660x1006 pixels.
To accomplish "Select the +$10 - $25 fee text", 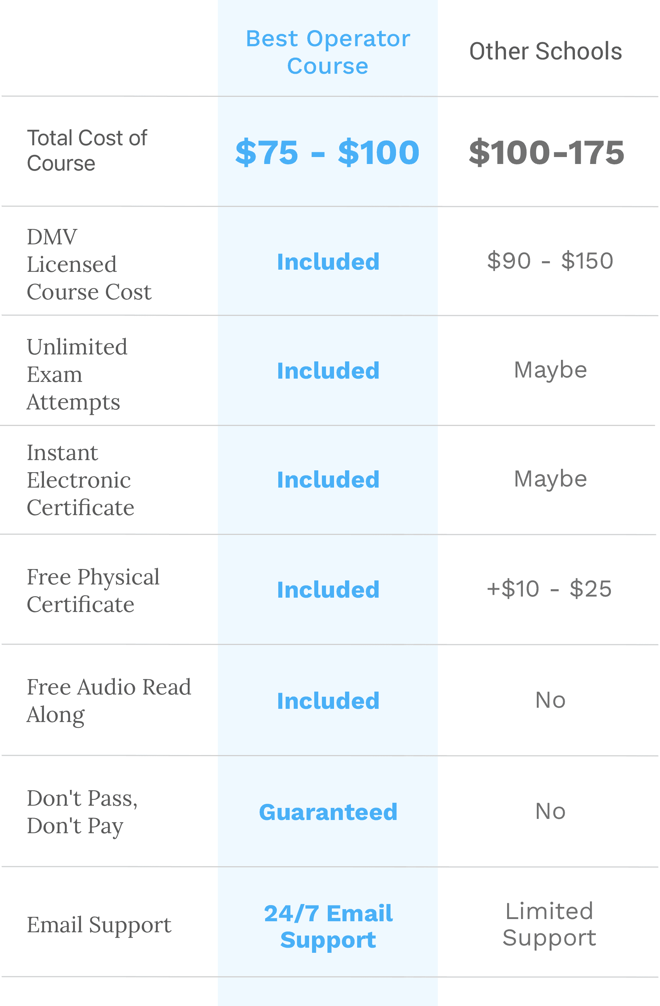I will coord(549,588).
